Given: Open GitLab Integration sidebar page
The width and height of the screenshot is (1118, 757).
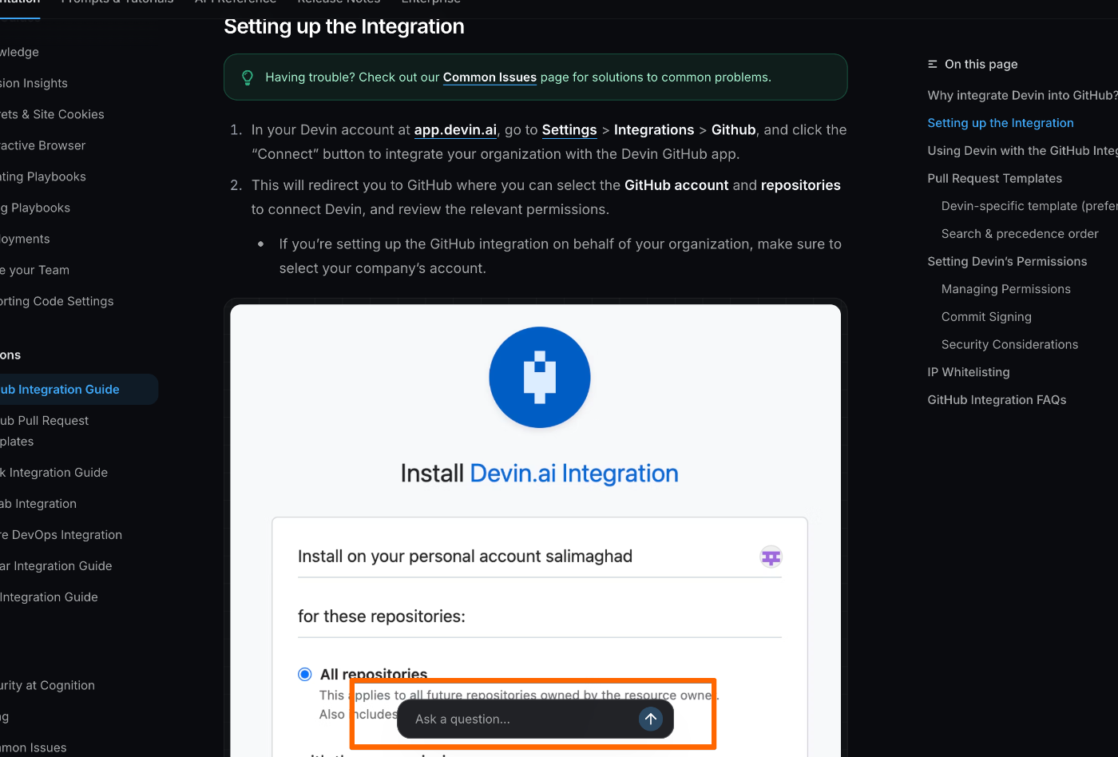Looking at the screenshot, I should (x=38, y=504).
